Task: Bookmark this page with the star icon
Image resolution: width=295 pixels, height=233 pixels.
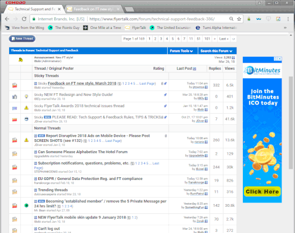Action: [239, 19]
